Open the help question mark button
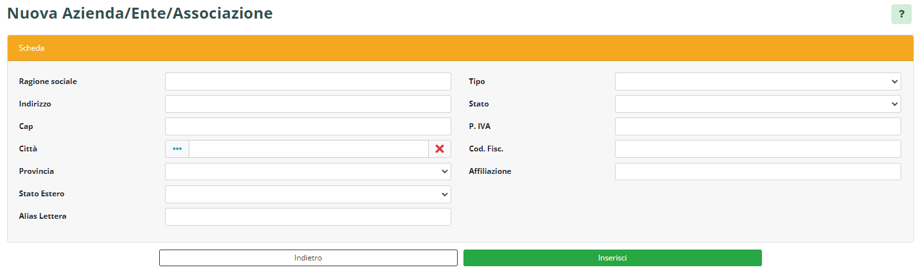This screenshot has width=916, height=272. (x=901, y=13)
